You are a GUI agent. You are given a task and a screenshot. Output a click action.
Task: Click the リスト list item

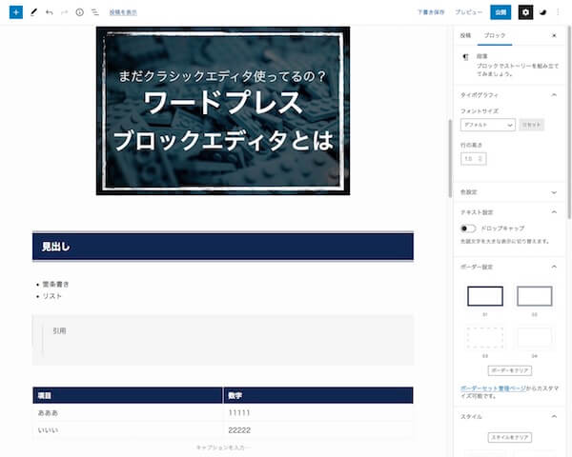pyautogui.click(x=52, y=296)
